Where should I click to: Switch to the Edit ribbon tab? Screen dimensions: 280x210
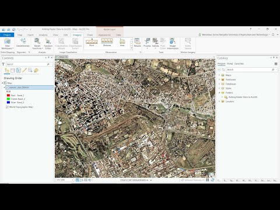point(66,35)
